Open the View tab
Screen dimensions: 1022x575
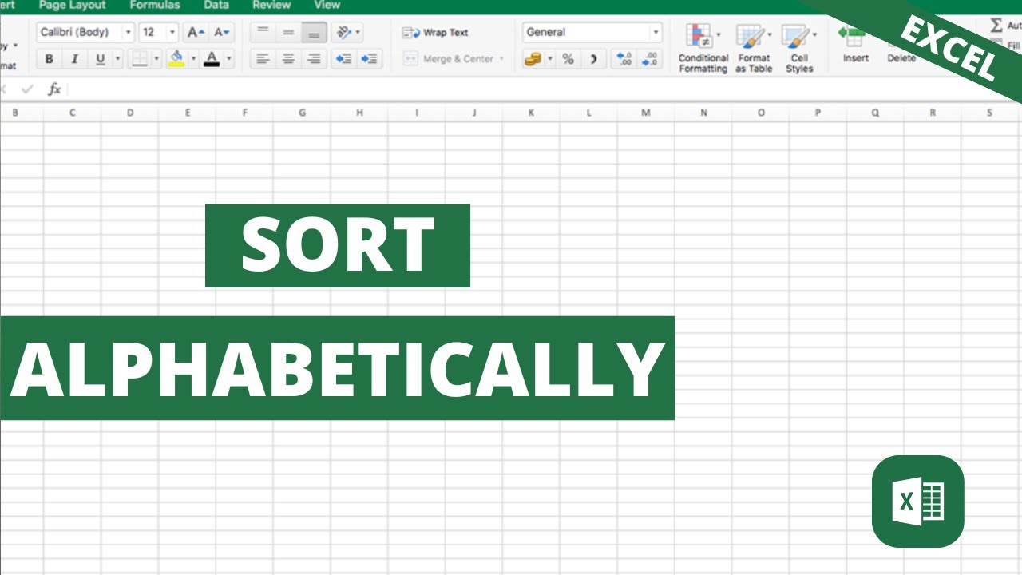coord(327,6)
